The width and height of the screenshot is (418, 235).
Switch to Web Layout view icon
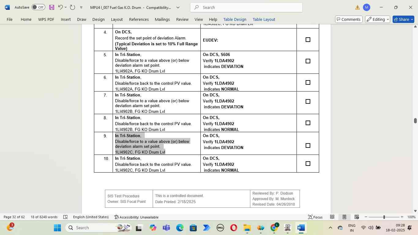356,217
